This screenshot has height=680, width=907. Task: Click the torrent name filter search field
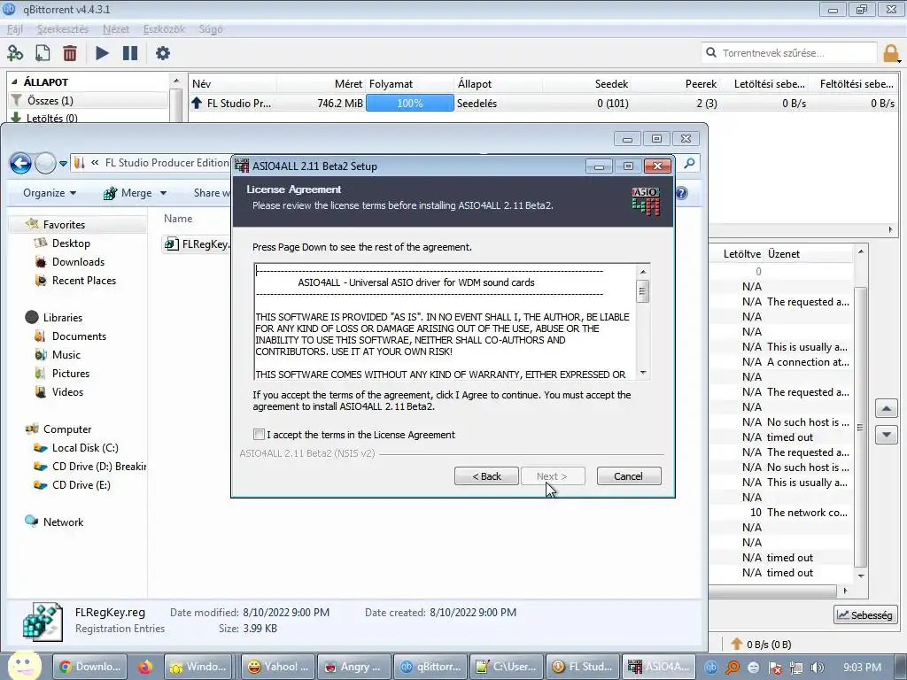tap(789, 52)
